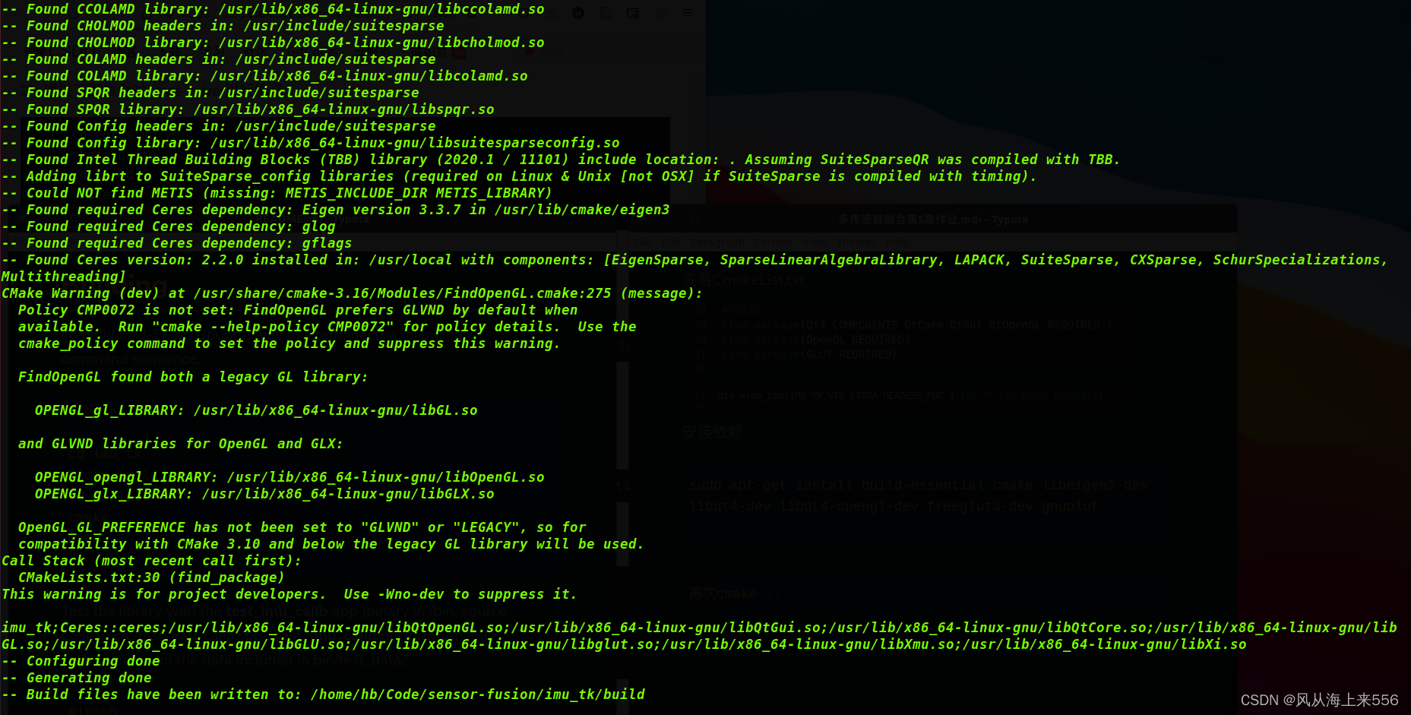This screenshot has height=715, width=1411.
Task: Click the 'Ceres dependency: glog' line
Action: click(169, 226)
